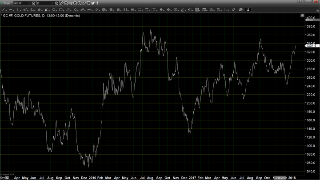This screenshot has height=180, width=320.
Task: Click the 1300.0 price axis label
Action: [310, 60]
